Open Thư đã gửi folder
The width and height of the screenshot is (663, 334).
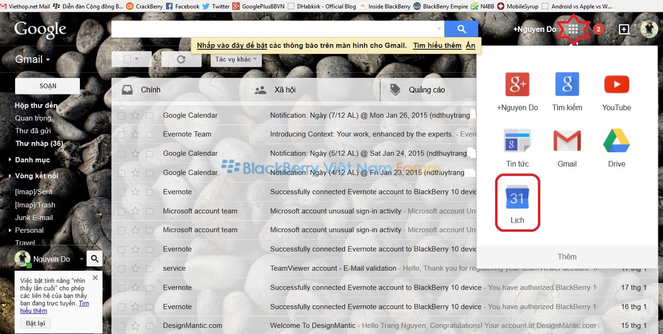(x=33, y=131)
